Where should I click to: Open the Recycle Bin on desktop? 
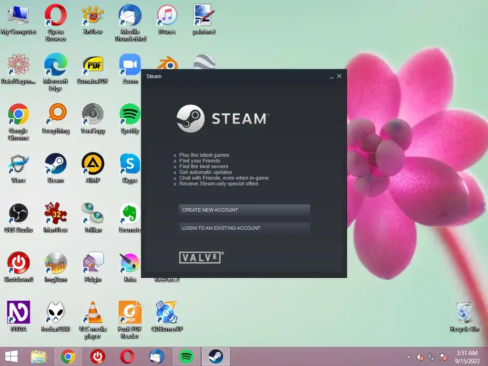point(464,316)
